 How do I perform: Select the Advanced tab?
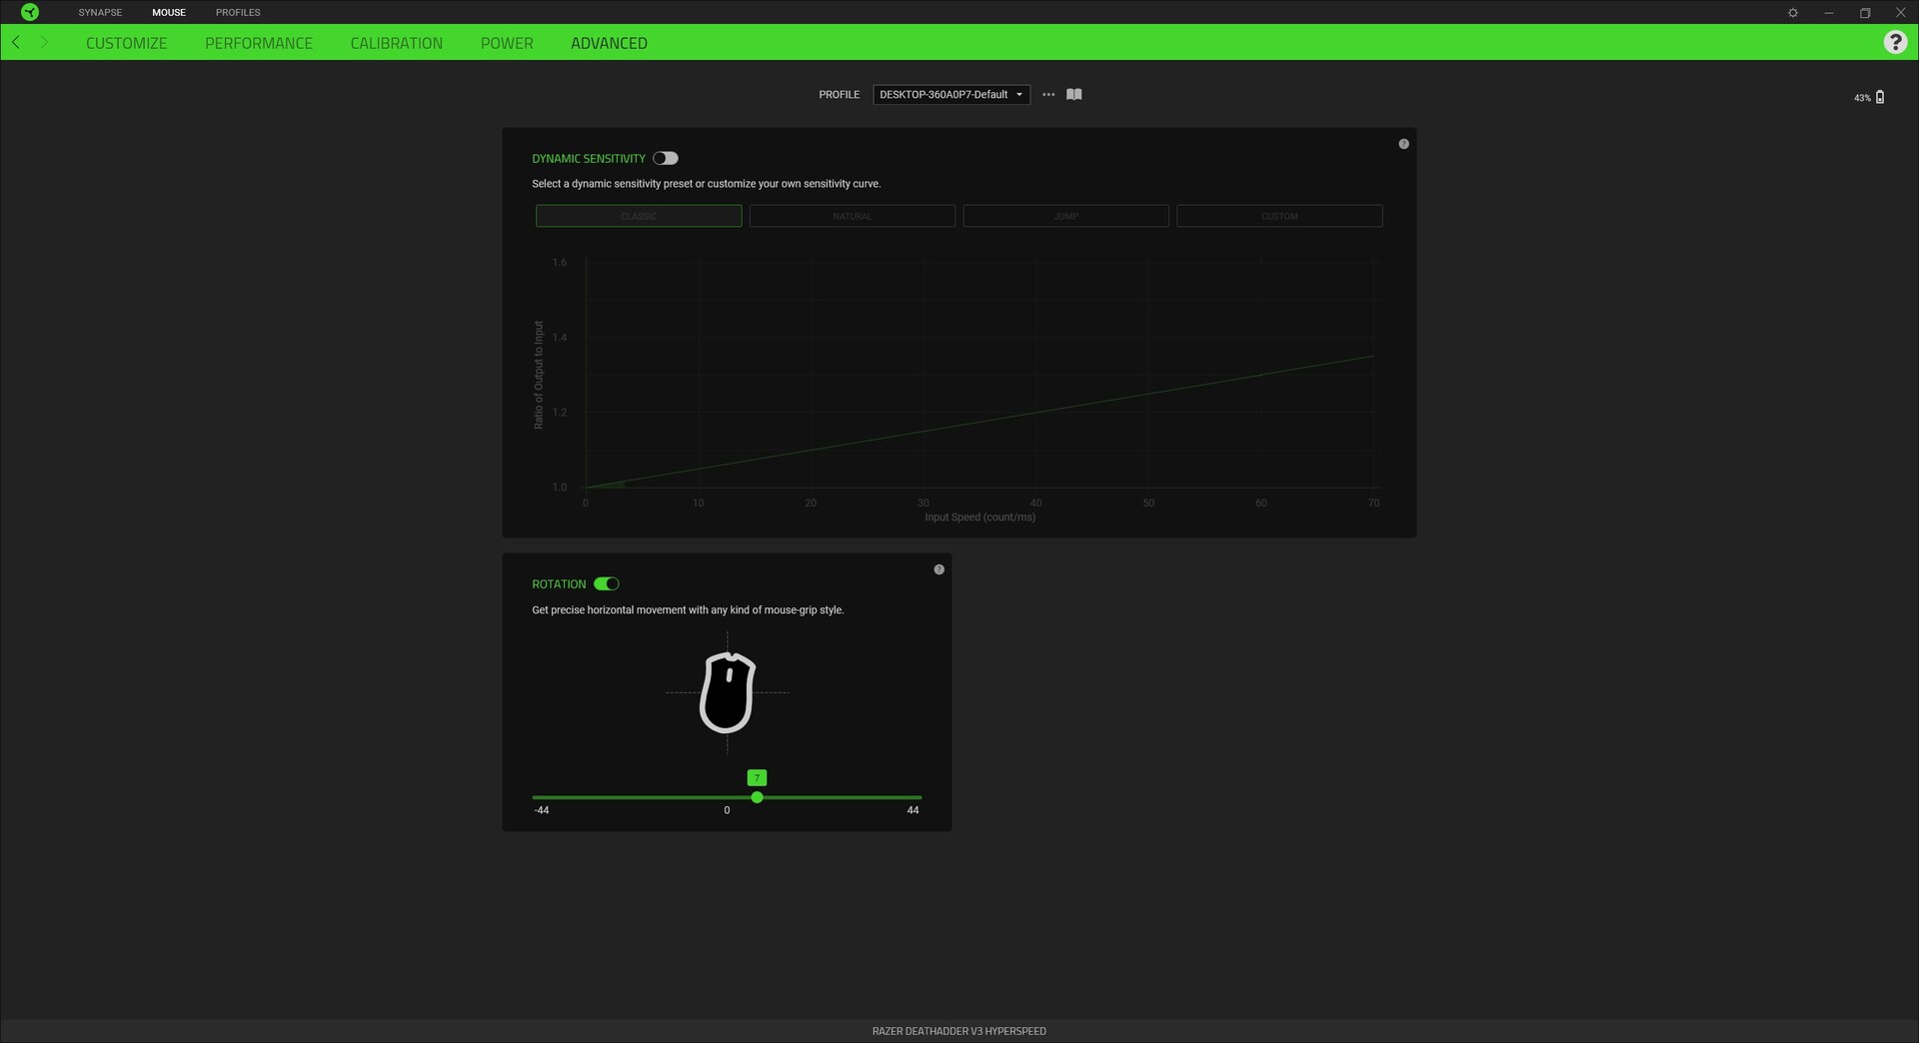[609, 43]
